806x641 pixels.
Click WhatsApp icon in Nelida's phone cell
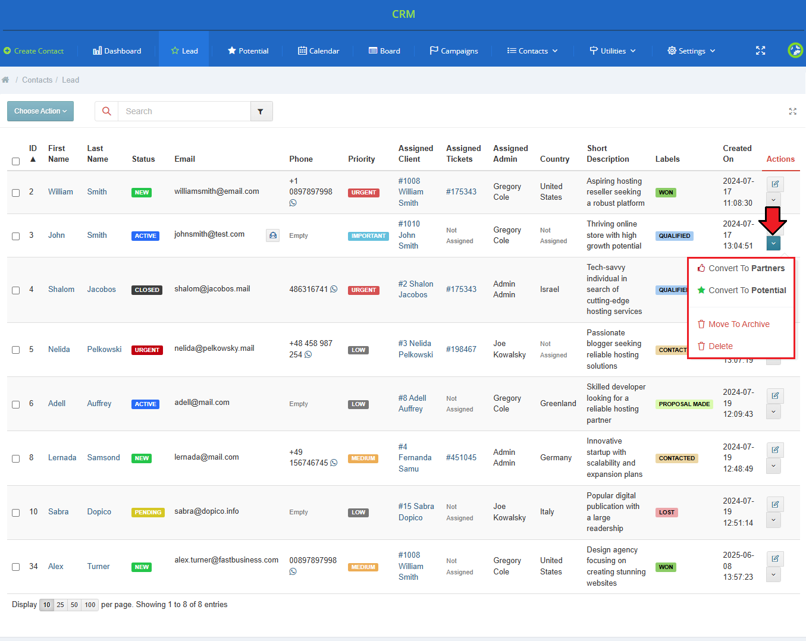coord(308,354)
